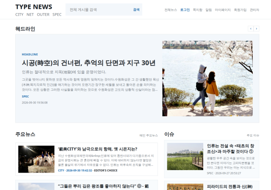Click the SPEC tag under the headline
The width and height of the screenshot is (271, 190).
(25, 97)
